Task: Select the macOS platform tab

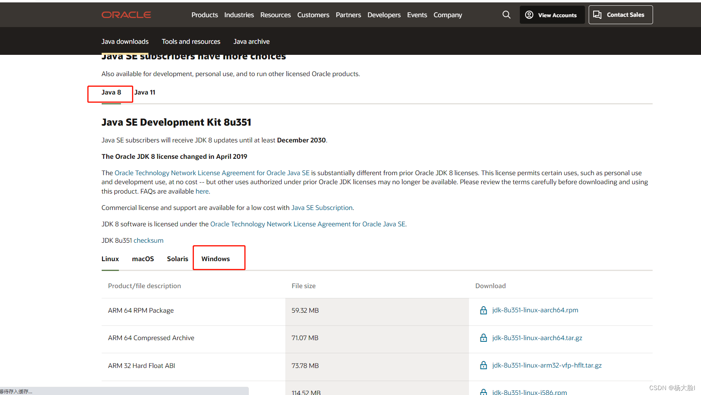Action: point(143,259)
